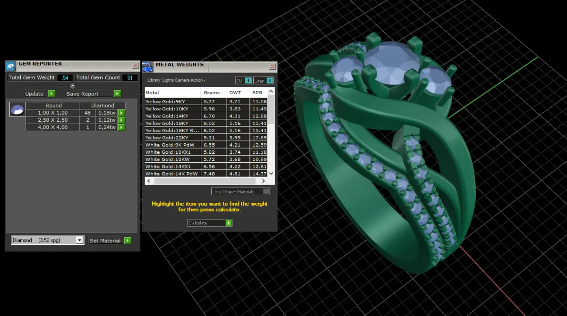Select the Yellow Gold:9KY row
This screenshot has width=567, height=316.
tap(206, 101)
